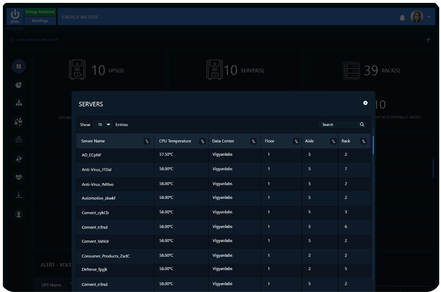
Task: Select the Defense_fpyjk server name
Action: (95, 270)
